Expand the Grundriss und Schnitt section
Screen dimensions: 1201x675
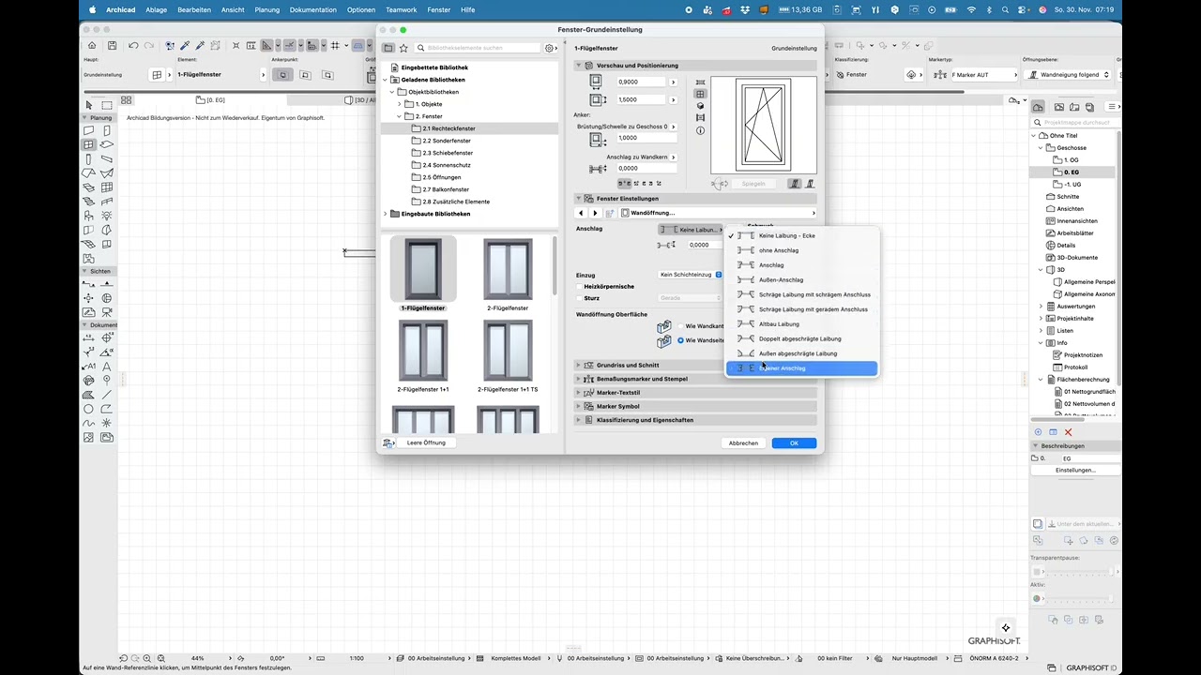click(579, 365)
